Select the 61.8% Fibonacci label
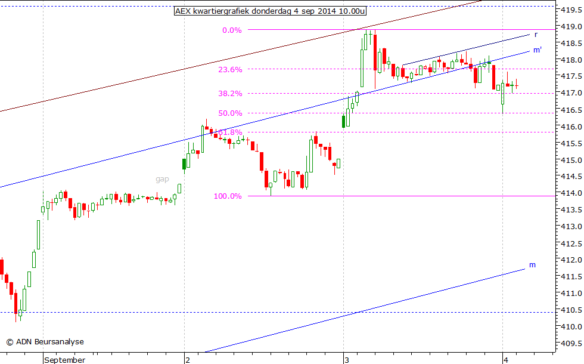Image resolution: width=584 pixels, height=364 pixels. [x=230, y=132]
